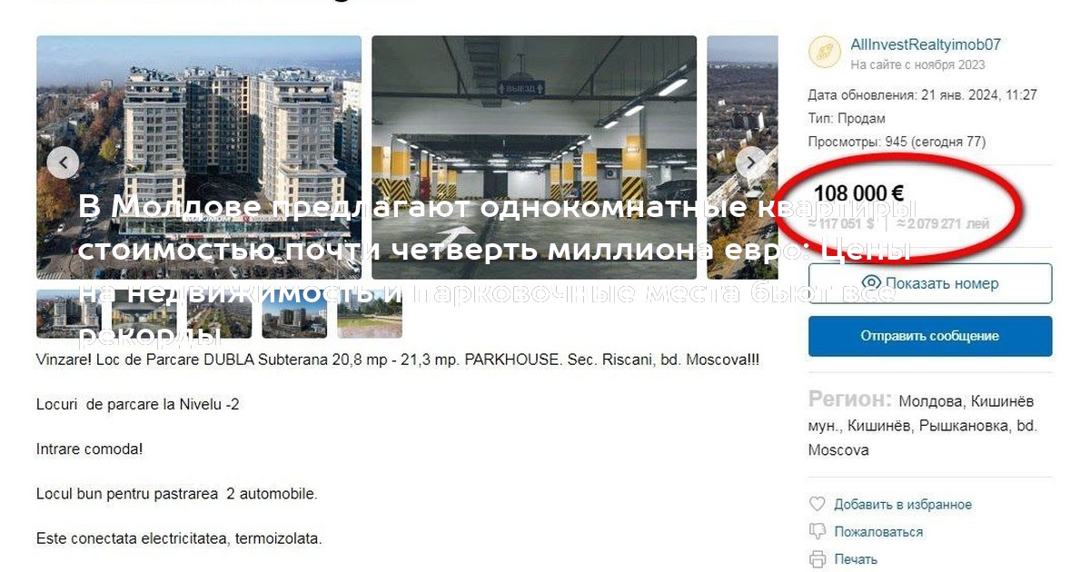
Task: Click the 108 000 € price
Action: [858, 193]
